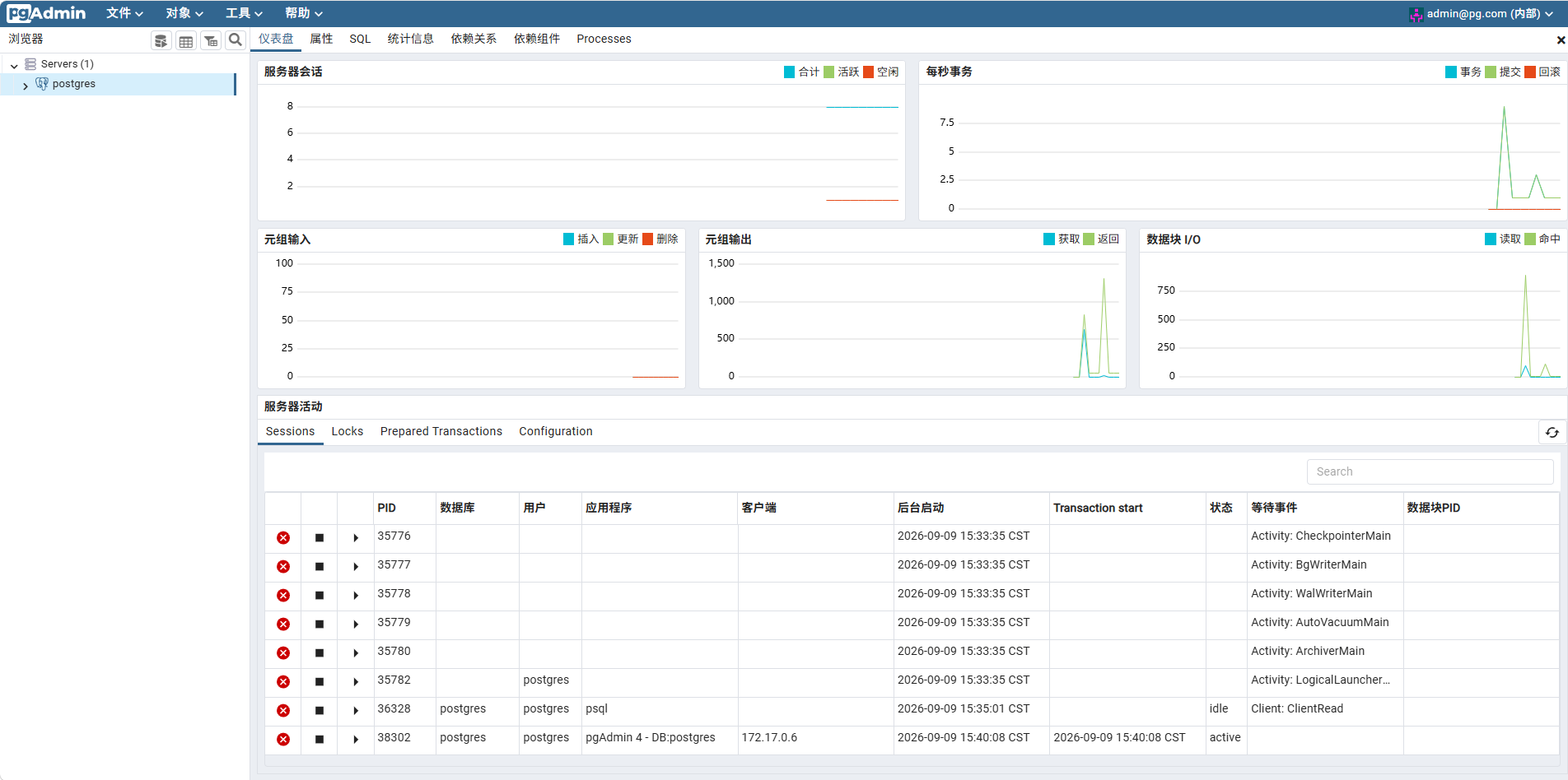Select the Servers (1) tree item
1568x780 pixels.
(68, 64)
